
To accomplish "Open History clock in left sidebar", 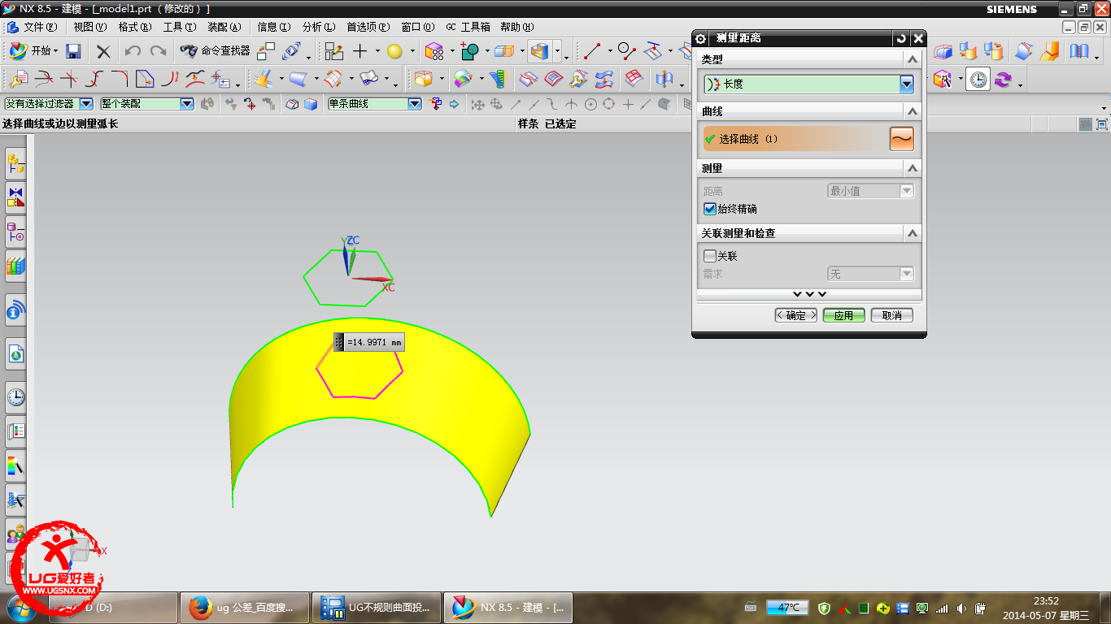I will pyautogui.click(x=15, y=396).
